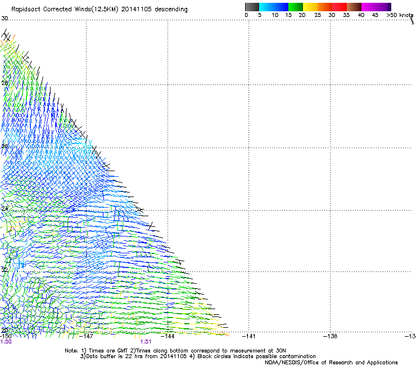Screen dimensions: 416x366
Task: Click the cyan-blue 5-15 knots color band
Action: (274, 7)
